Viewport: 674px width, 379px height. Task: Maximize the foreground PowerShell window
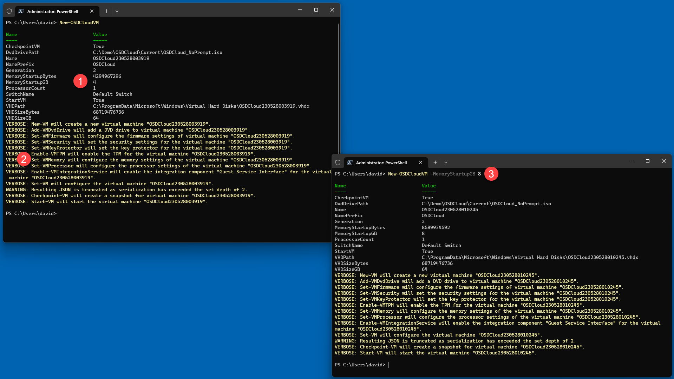(648, 161)
